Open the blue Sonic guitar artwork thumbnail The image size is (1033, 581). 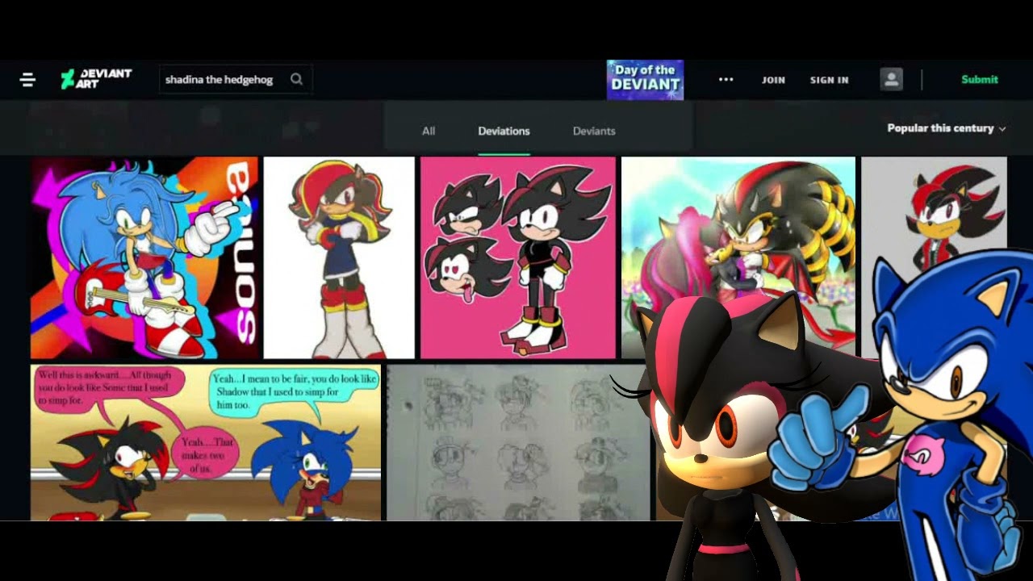click(144, 257)
